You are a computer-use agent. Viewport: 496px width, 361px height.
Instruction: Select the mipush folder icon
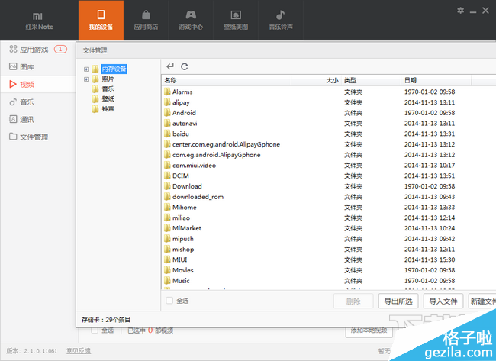pos(167,239)
